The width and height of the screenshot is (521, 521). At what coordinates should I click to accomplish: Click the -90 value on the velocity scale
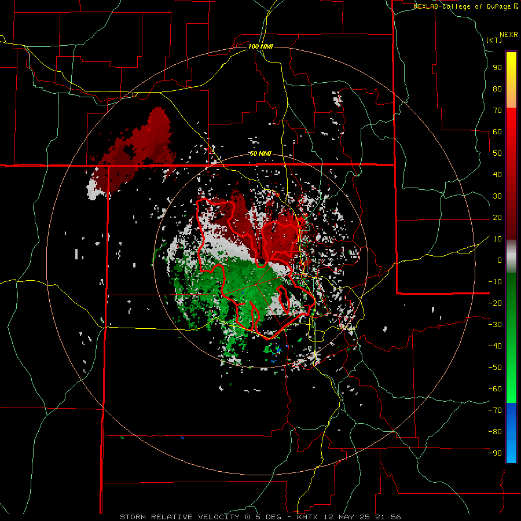pos(495,453)
